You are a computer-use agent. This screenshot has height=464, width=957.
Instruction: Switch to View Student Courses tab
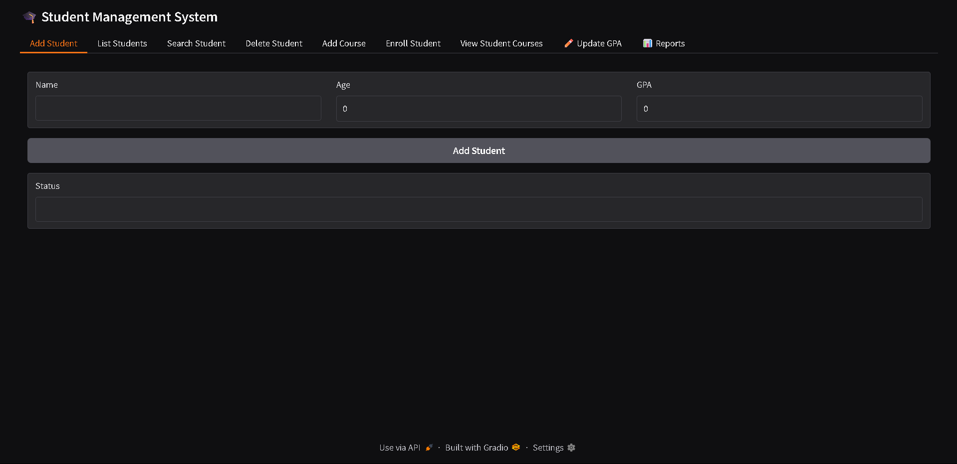[501, 43]
